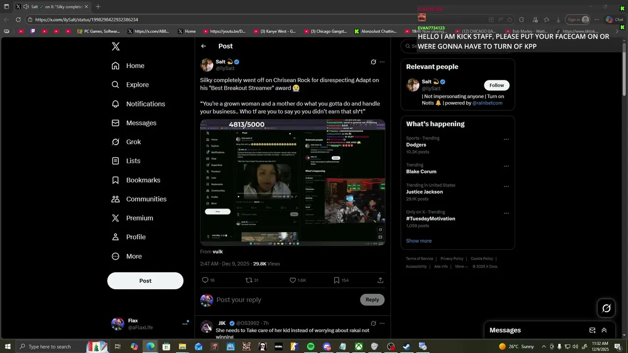This screenshot has width=628, height=353.
Task: Click new message icon in Messages drawer
Action: 592,330
